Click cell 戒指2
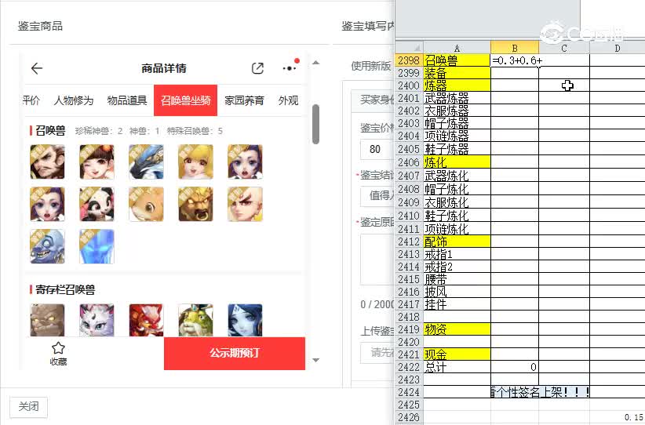This screenshot has width=645, height=425. coord(457,267)
